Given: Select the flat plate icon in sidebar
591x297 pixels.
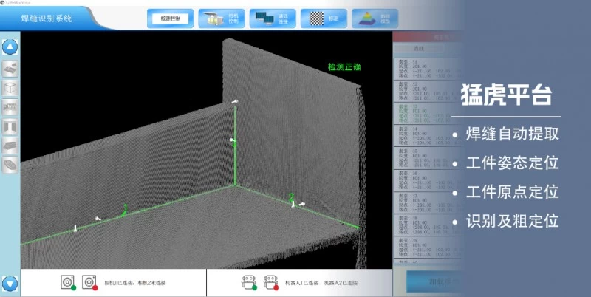Looking at the screenshot, I should [10, 146].
